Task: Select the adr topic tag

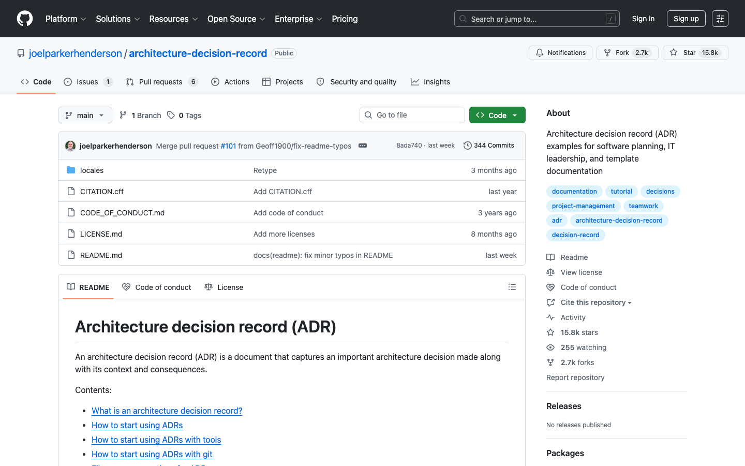Action: point(557,221)
